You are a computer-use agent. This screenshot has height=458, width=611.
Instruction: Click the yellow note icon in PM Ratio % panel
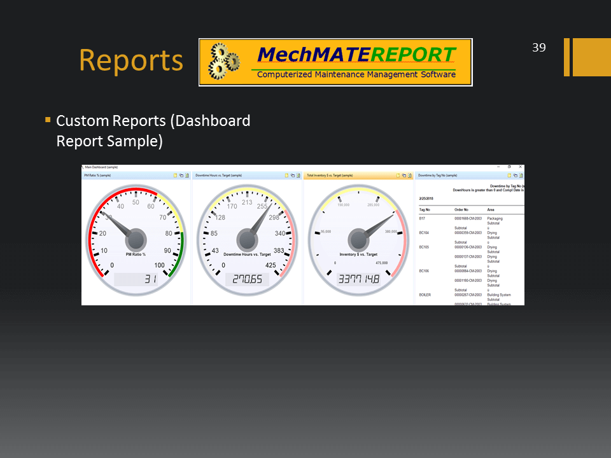click(x=176, y=176)
